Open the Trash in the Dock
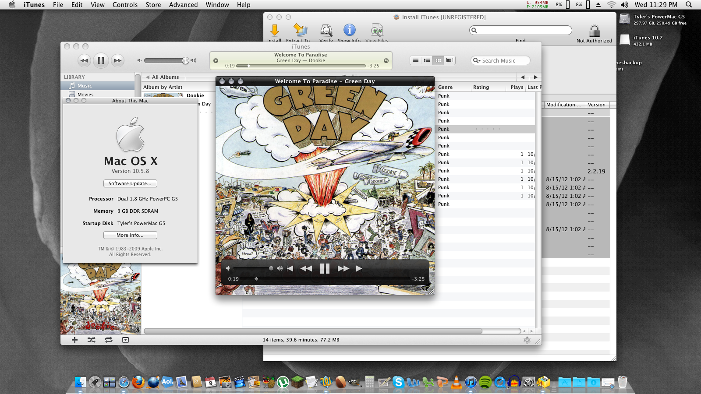Image resolution: width=701 pixels, height=394 pixels. pos(622,382)
